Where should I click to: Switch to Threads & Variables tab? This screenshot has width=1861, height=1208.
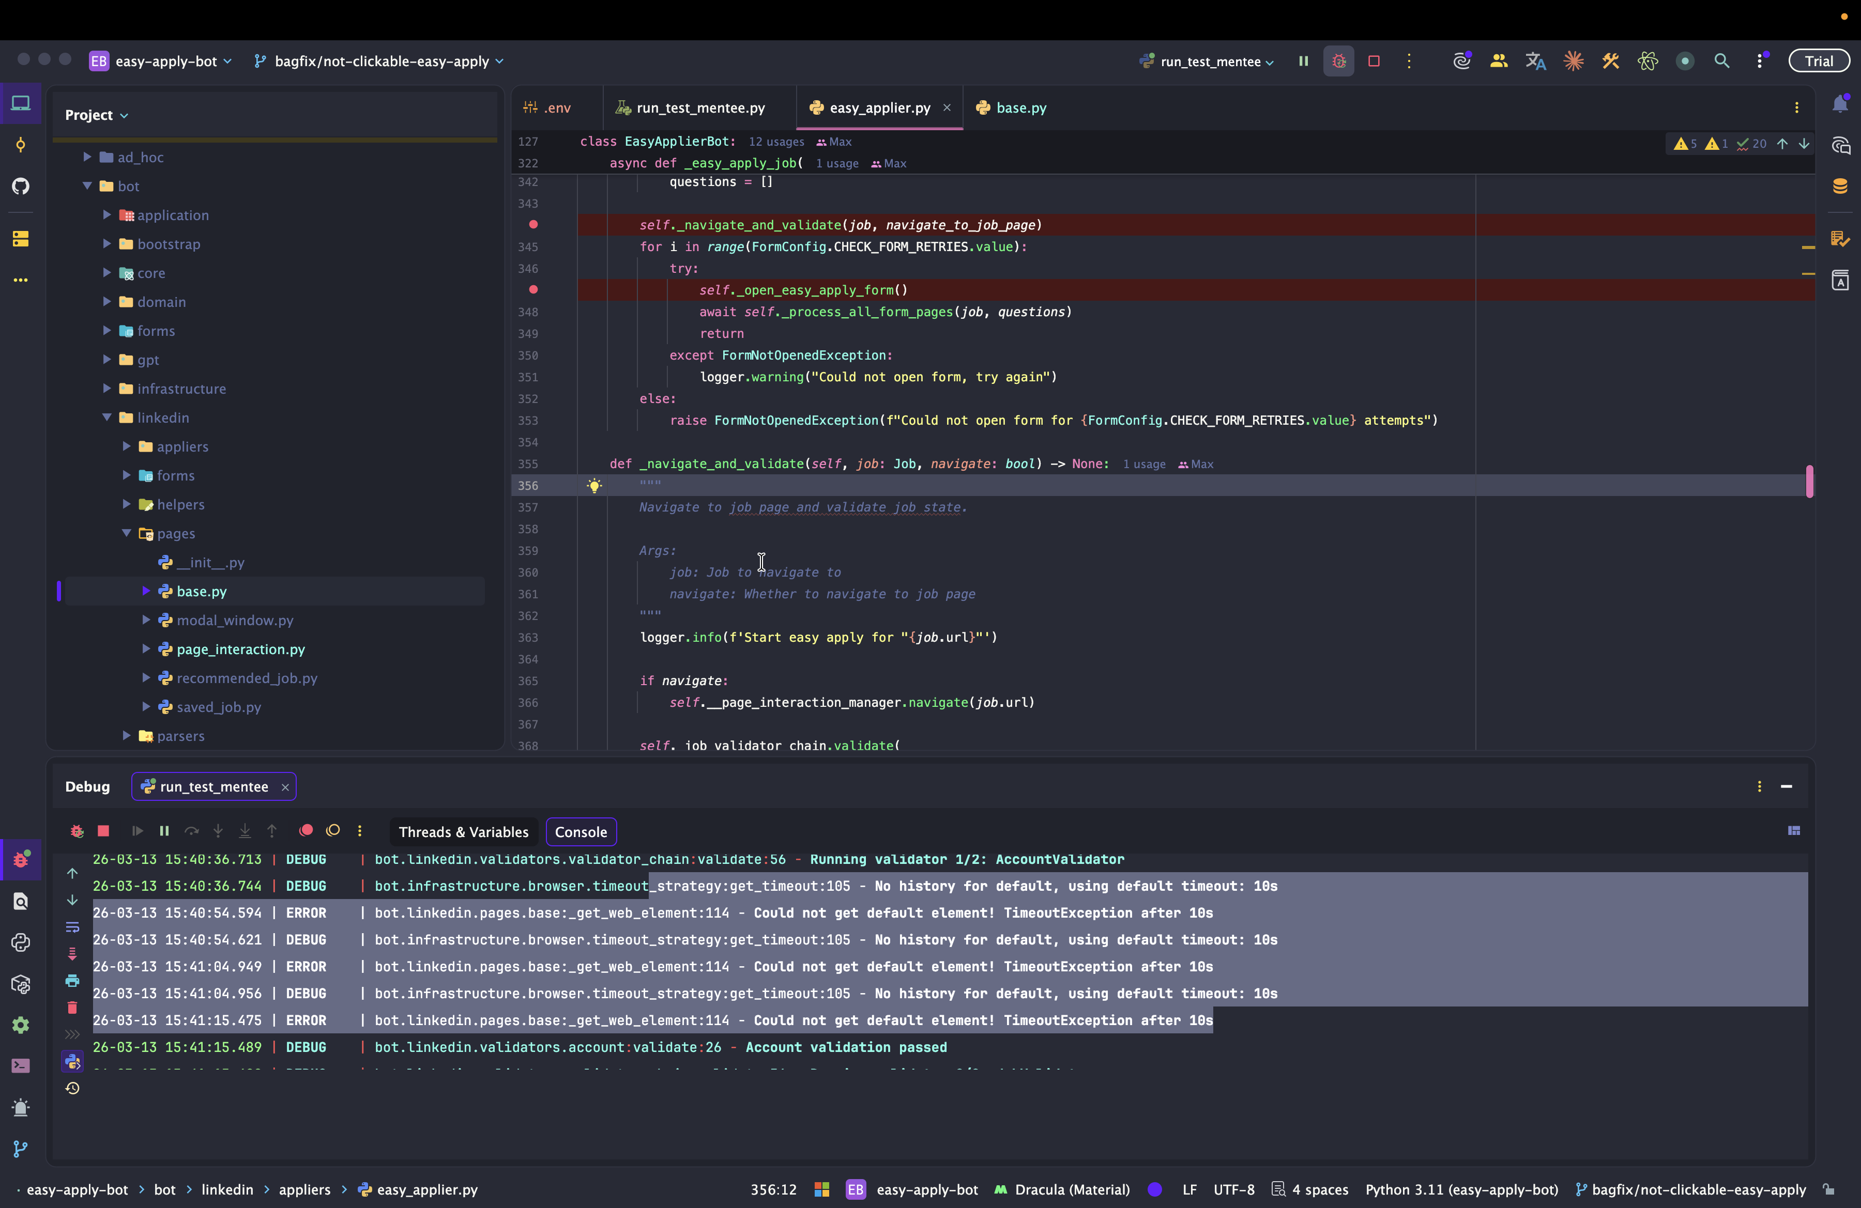tap(464, 832)
